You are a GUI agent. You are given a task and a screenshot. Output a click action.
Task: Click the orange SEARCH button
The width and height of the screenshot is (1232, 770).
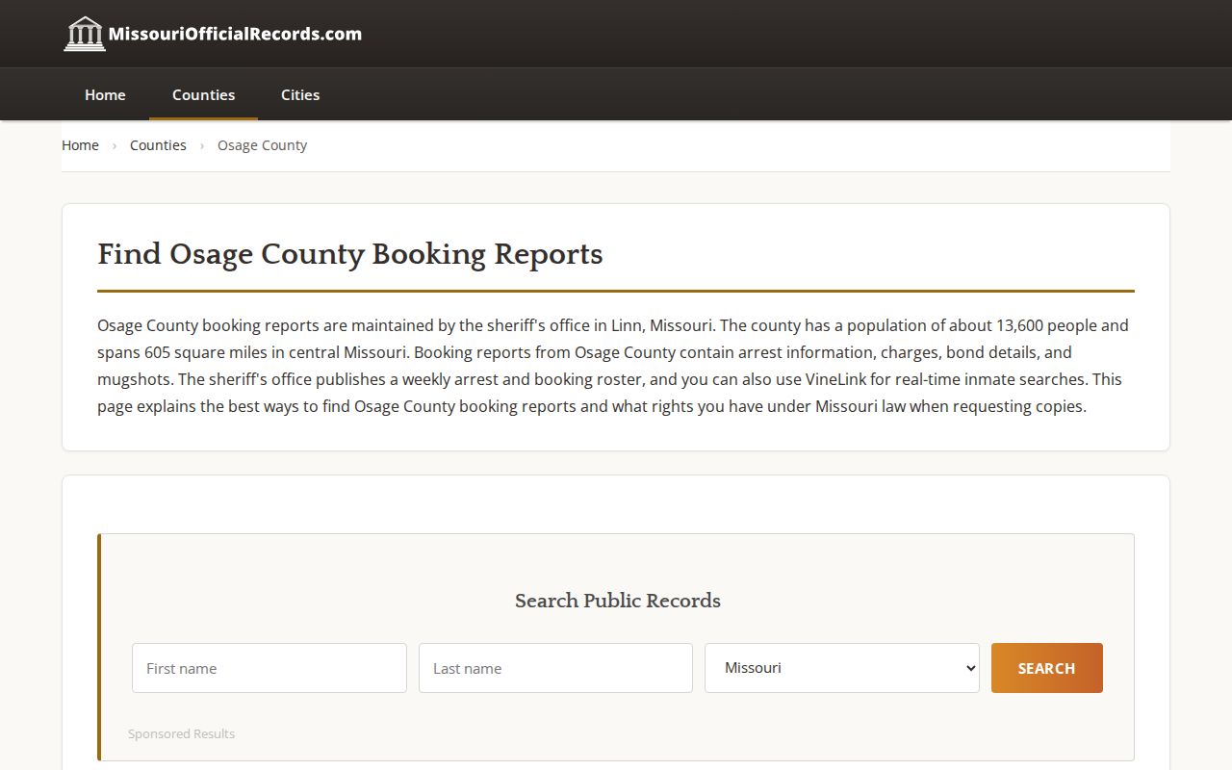[x=1047, y=668]
